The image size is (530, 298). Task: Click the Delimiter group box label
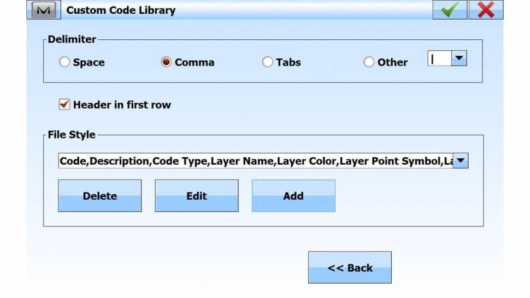coord(72,39)
